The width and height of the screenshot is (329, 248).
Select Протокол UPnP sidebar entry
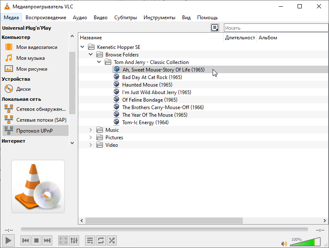[x=35, y=130]
